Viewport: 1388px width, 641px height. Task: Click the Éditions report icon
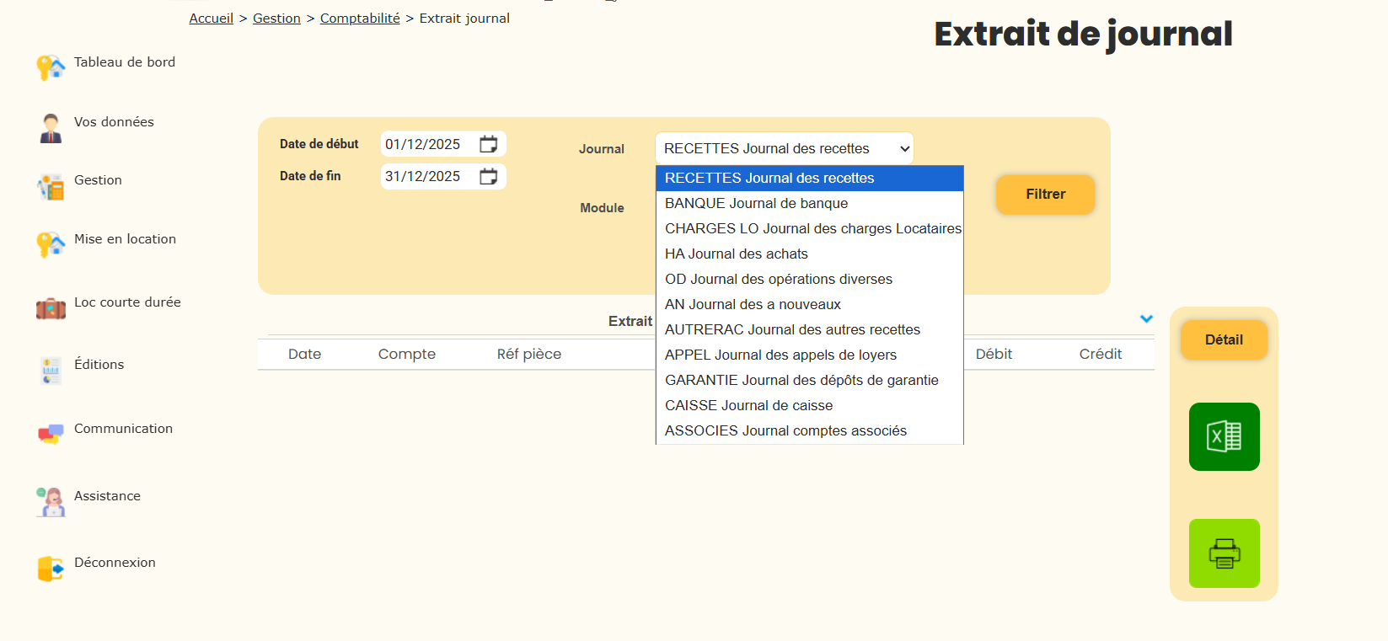coord(51,371)
